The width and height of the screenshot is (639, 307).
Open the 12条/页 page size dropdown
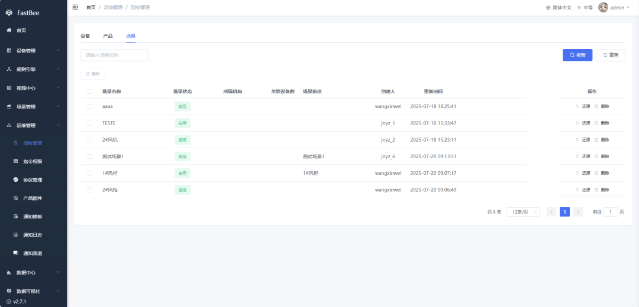coord(523,212)
